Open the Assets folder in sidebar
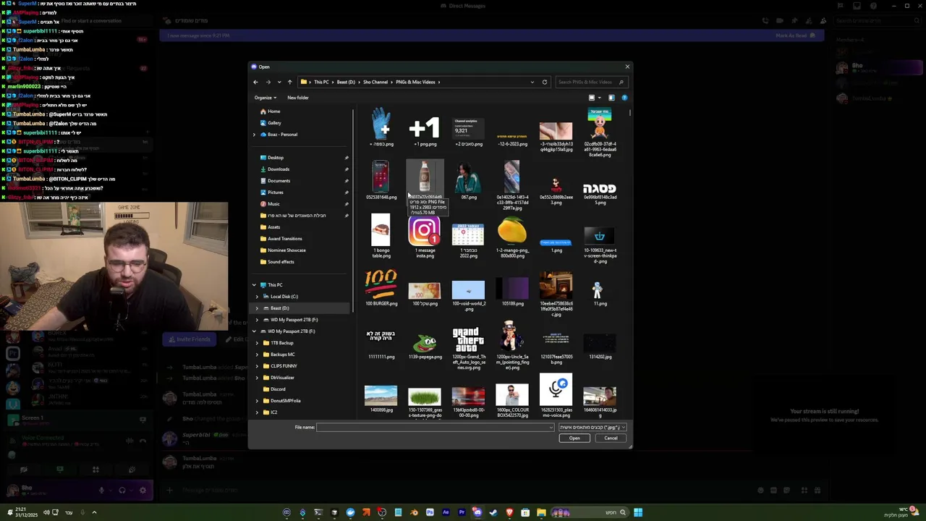Image resolution: width=926 pixels, height=521 pixels. pyautogui.click(x=273, y=227)
